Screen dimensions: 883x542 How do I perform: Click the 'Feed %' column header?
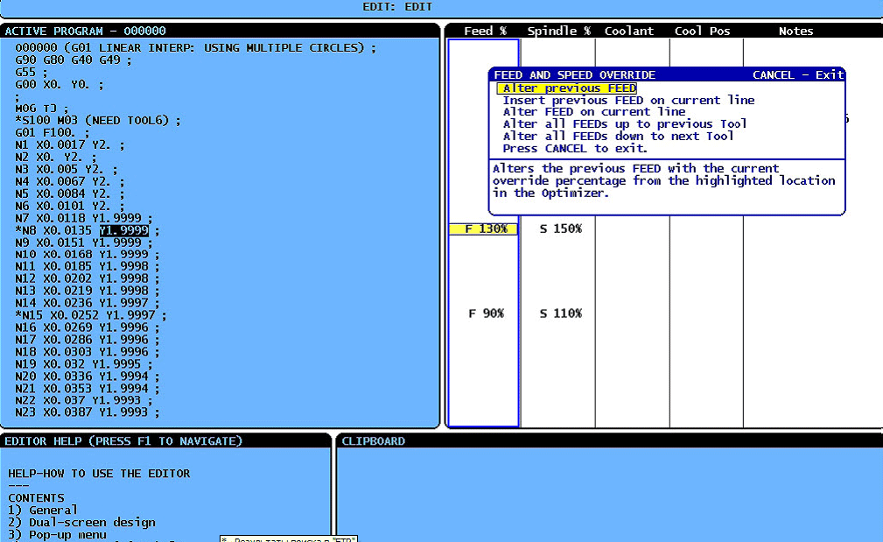pos(485,32)
